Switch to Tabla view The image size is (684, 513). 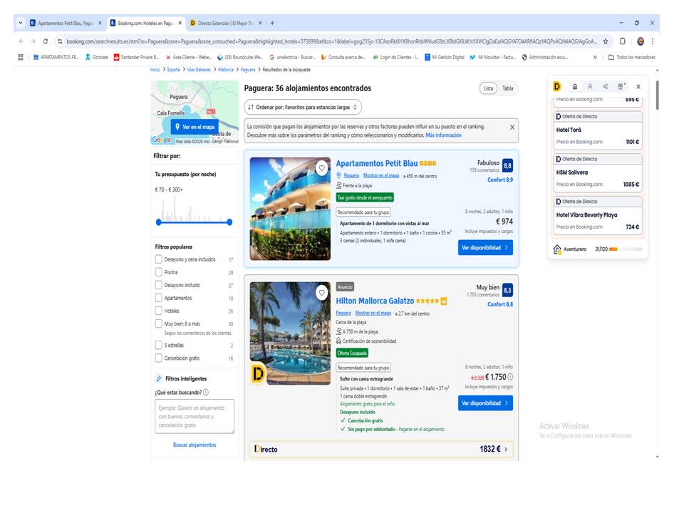pos(507,88)
